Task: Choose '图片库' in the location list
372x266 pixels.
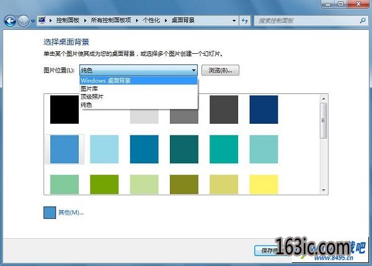Action: 89,88
